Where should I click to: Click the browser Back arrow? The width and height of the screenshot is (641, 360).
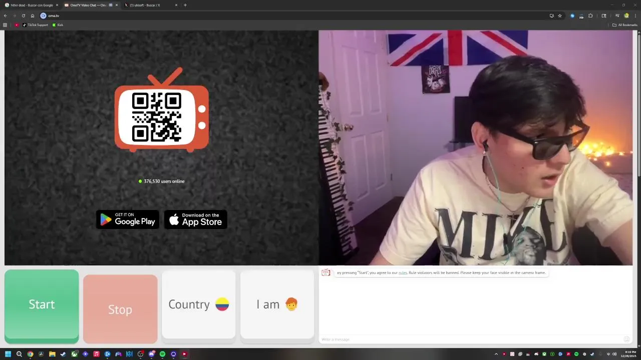tap(6, 15)
